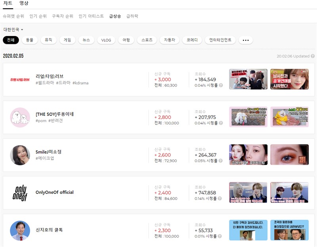Click the 리얼:타임:러브 channel logo

tap(20, 79)
